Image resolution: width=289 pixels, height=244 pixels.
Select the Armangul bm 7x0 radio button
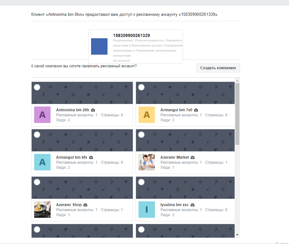(x=141, y=87)
